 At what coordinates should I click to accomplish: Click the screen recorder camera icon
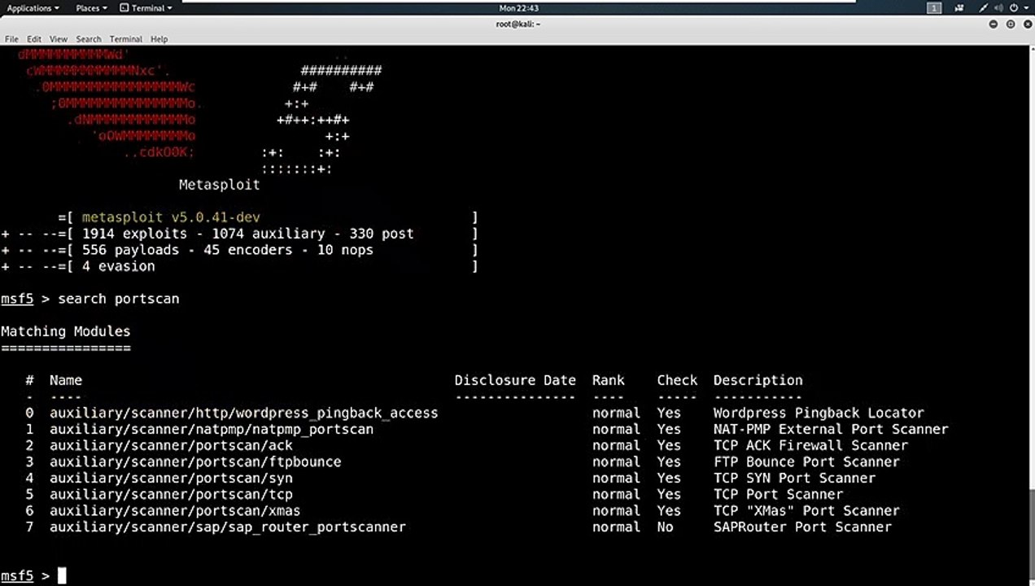961,8
